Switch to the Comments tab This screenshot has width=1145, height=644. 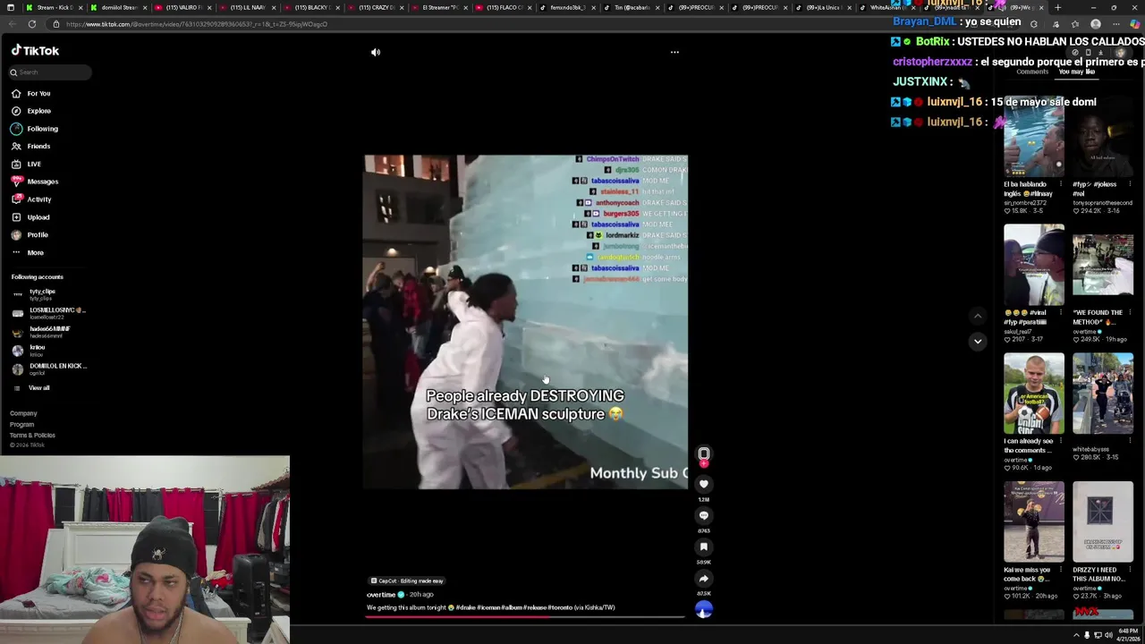click(1031, 72)
